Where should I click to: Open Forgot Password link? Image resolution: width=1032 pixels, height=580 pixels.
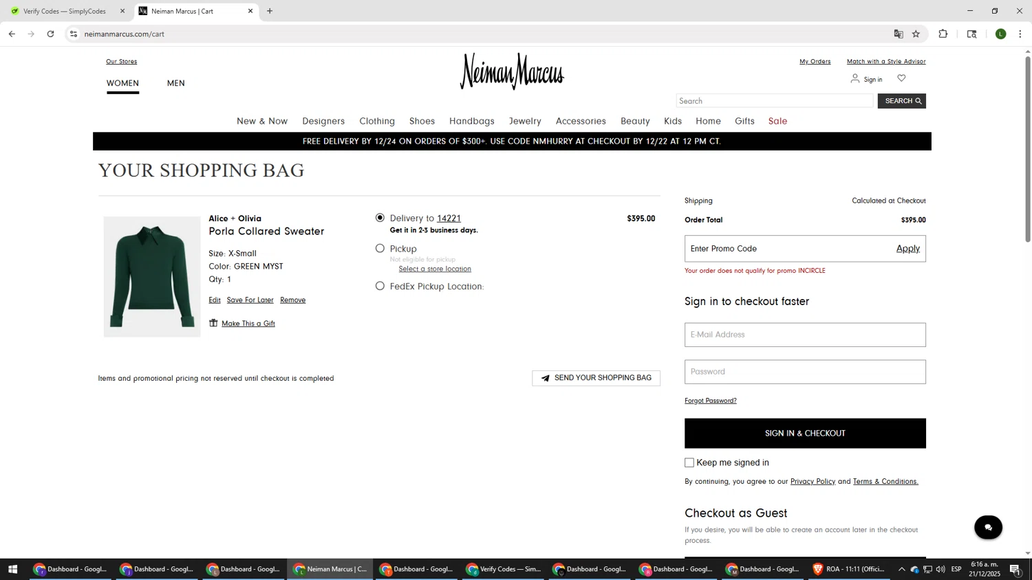click(710, 401)
